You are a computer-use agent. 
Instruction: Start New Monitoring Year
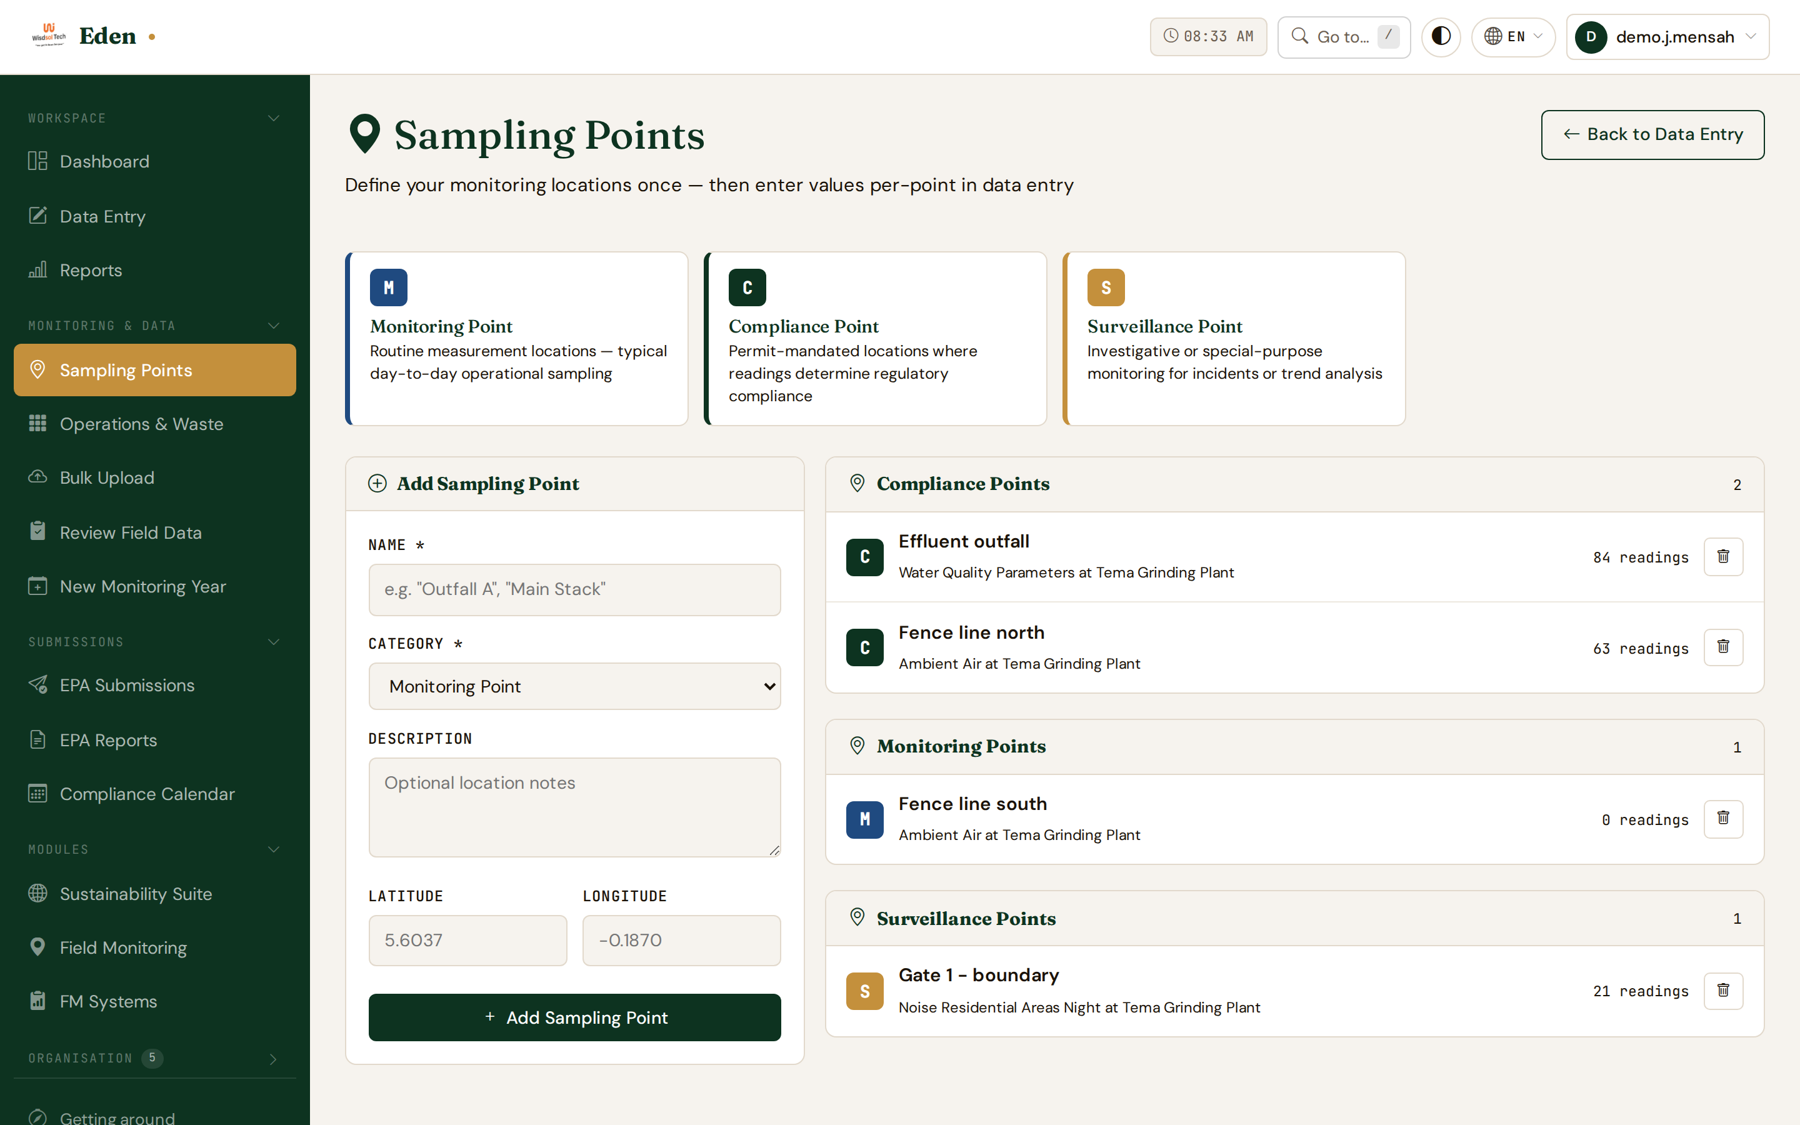pyautogui.click(x=155, y=586)
